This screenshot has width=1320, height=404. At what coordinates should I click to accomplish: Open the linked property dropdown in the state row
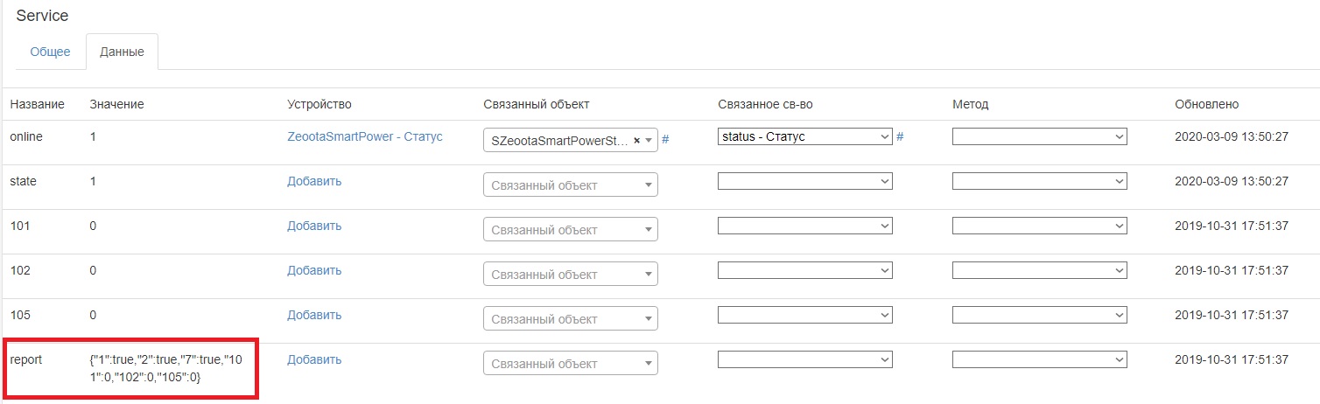tap(804, 181)
